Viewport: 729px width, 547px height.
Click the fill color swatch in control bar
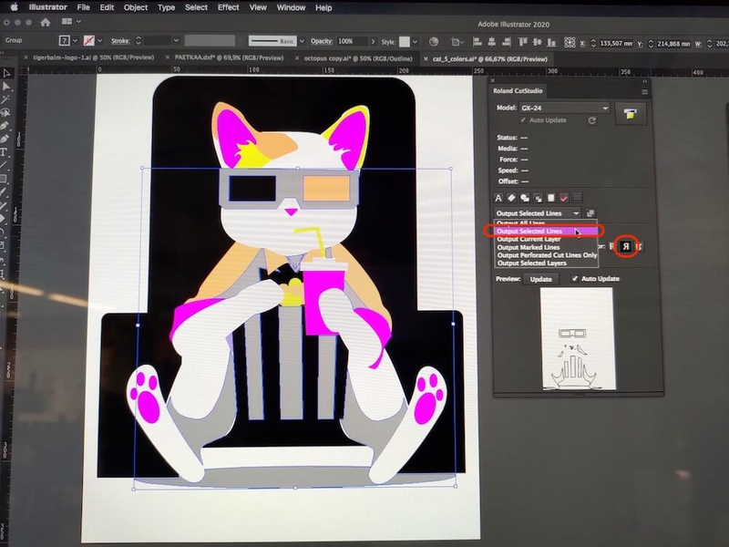(x=66, y=41)
